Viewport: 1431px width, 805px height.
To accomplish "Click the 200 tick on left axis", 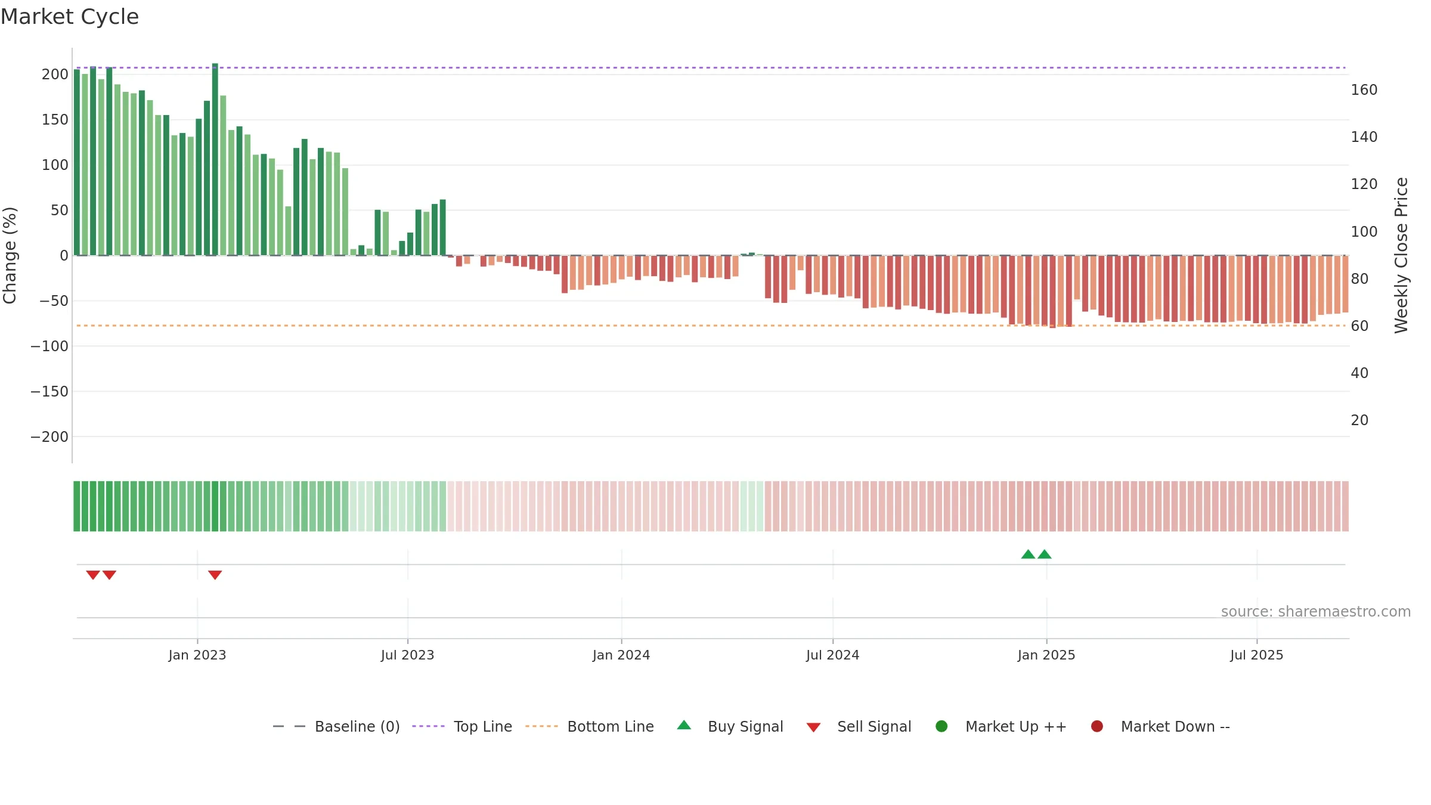I will pyautogui.click(x=55, y=75).
